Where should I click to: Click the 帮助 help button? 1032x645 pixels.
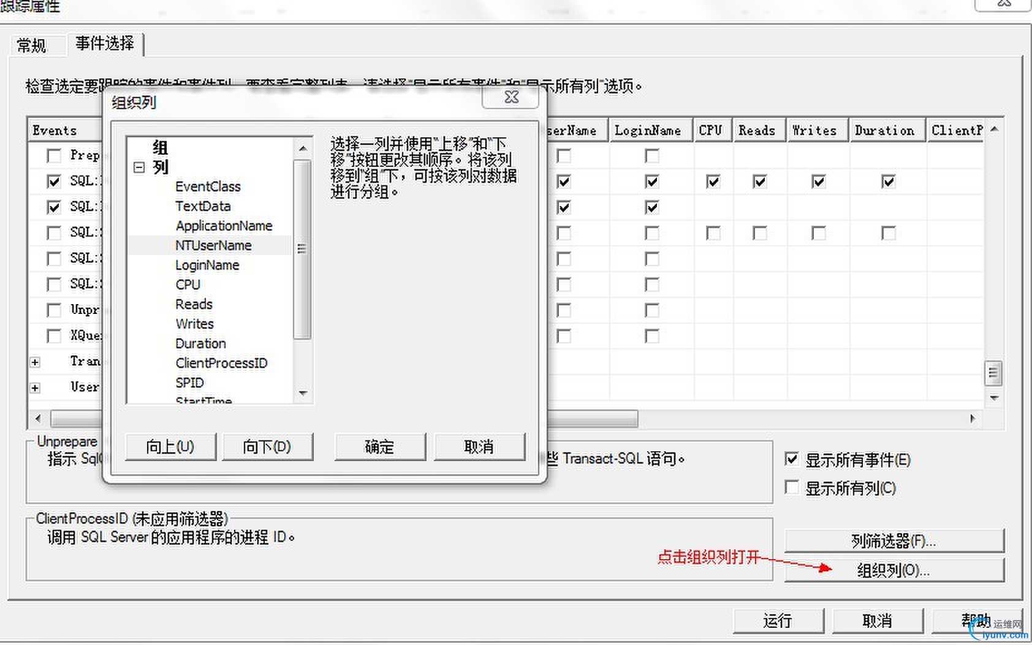pos(977,620)
